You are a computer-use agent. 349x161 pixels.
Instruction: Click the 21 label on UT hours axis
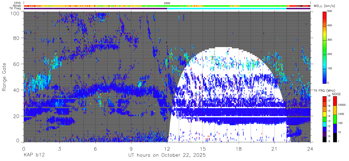[274, 149]
